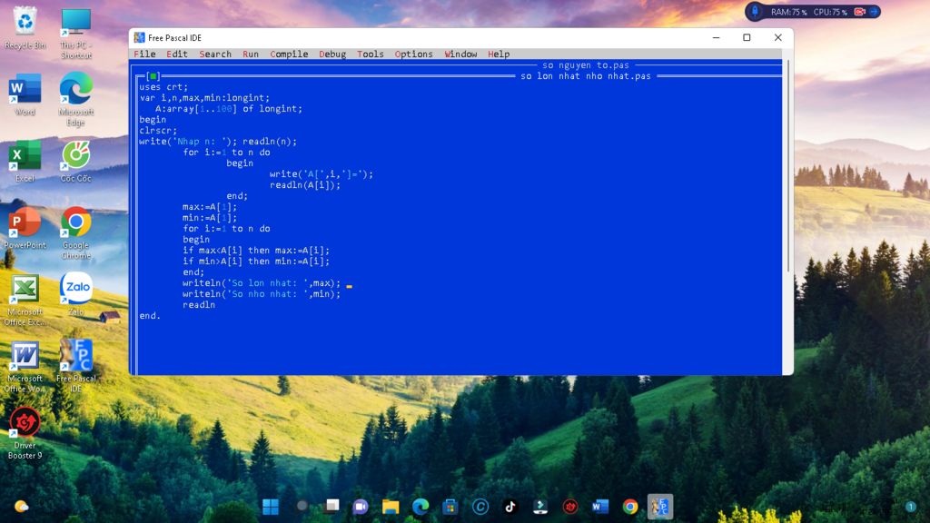Click the green editor window close box
This screenshot has height=523, width=930.
pos(153,76)
